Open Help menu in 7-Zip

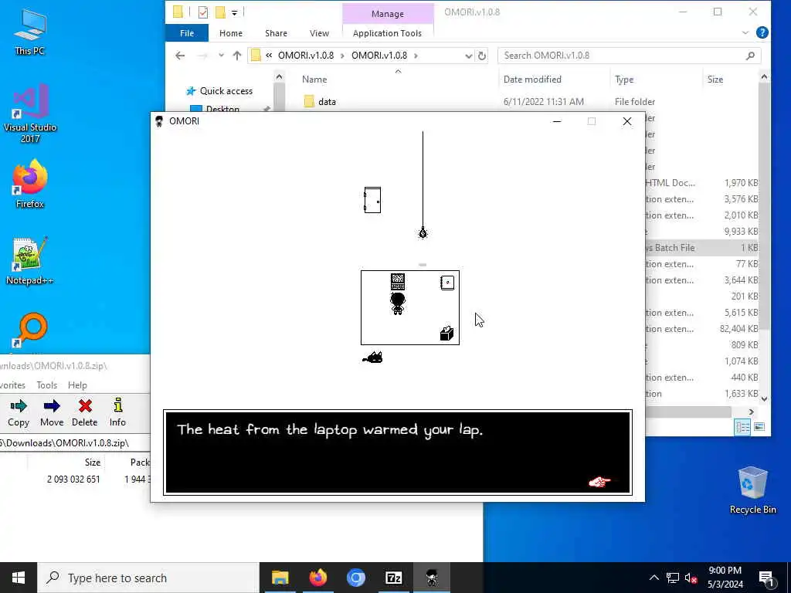coord(77,385)
